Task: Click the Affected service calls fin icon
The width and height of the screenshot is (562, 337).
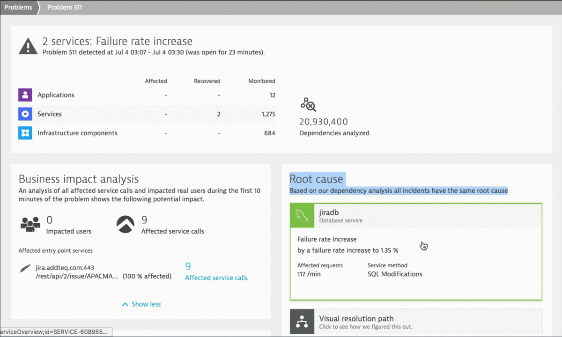Action: pyautogui.click(x=126, y=224)
